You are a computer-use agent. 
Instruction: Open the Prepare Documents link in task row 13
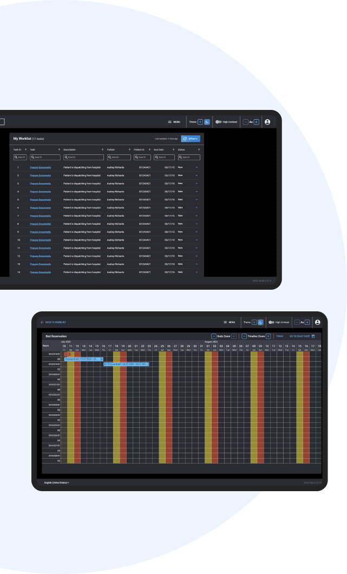click(40, 264)
